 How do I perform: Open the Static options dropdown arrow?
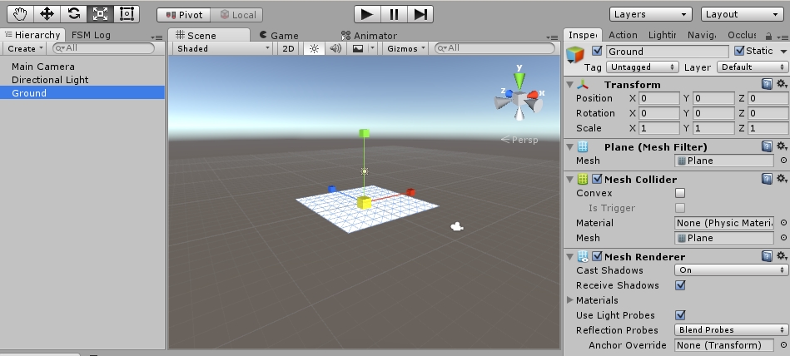(783, 52)
